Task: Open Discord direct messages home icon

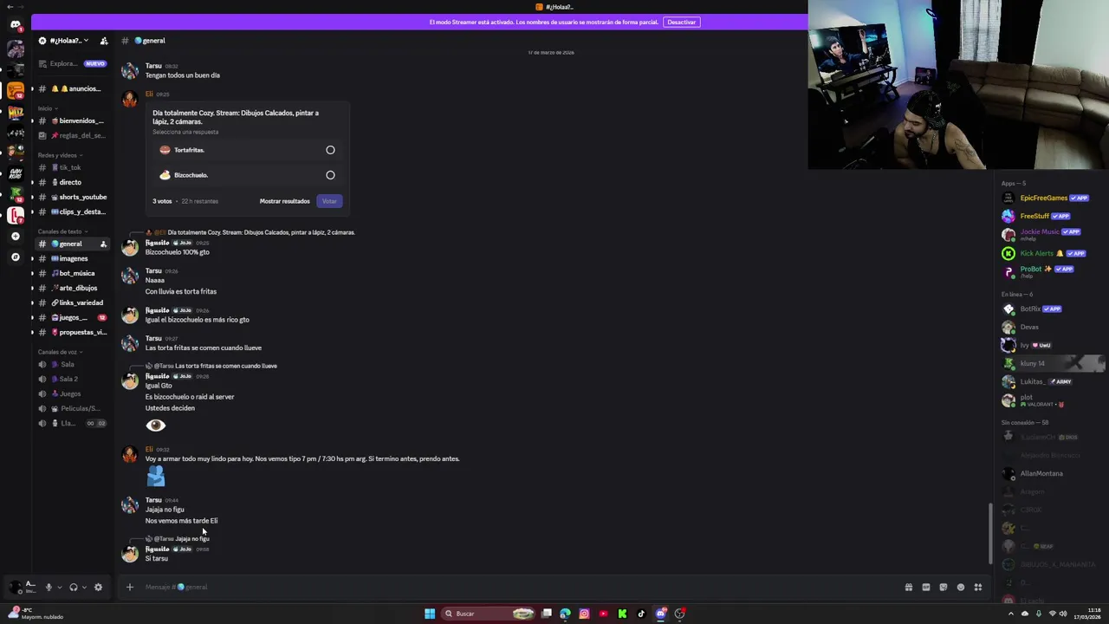Action: click(15, 25)
